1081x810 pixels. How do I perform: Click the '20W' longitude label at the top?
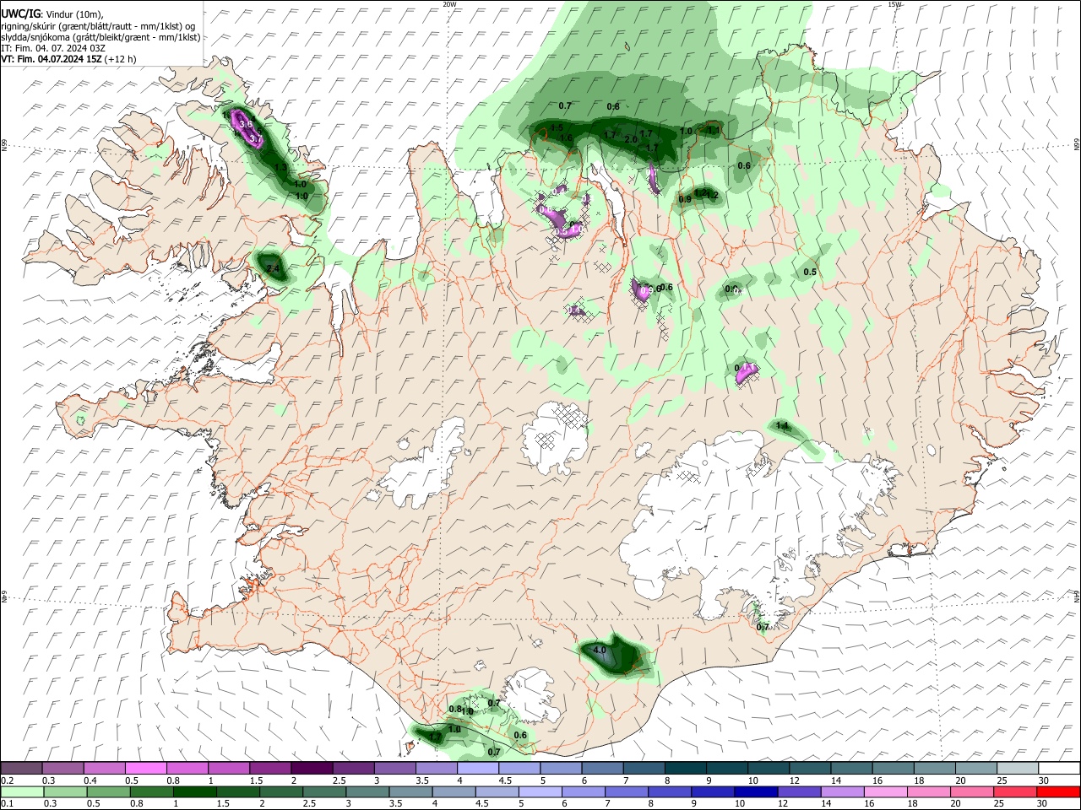449,4
